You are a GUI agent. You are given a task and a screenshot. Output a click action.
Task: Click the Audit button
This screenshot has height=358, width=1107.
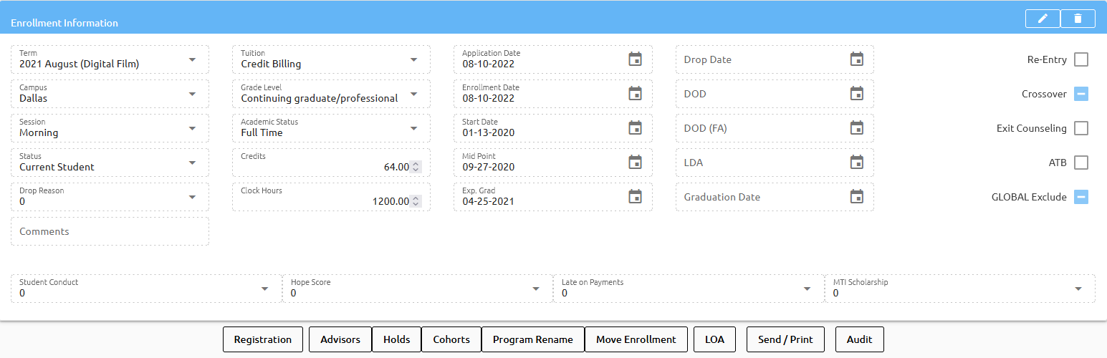pos(859,339)
